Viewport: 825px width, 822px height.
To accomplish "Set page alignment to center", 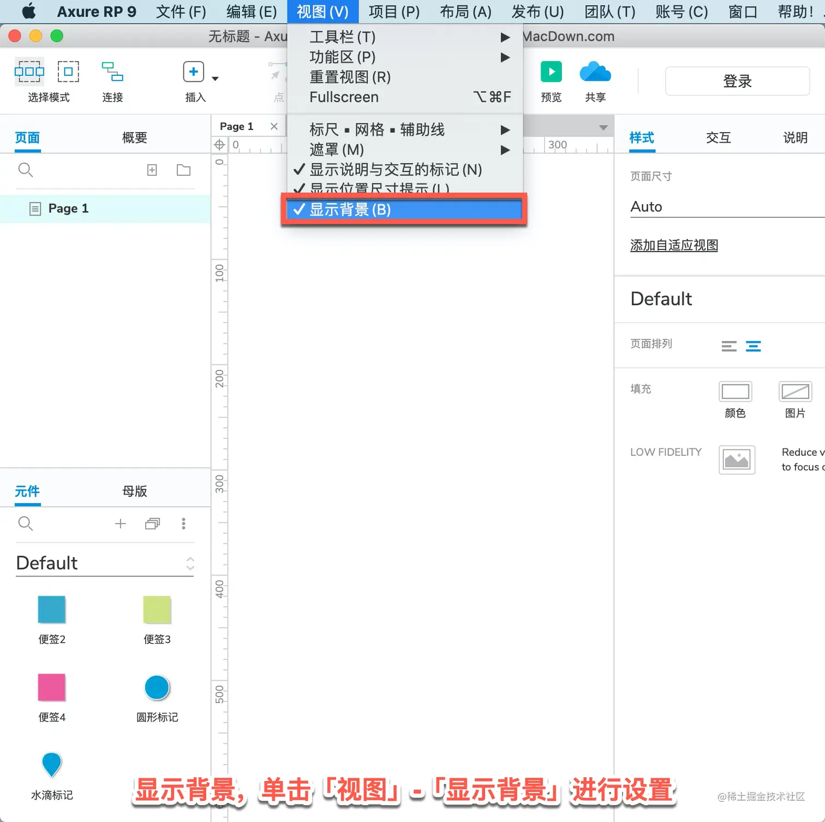I will (754, 346).
